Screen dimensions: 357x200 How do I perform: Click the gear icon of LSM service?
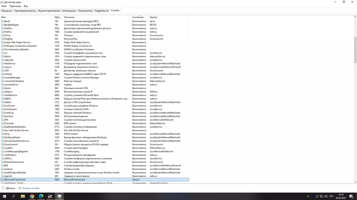click(x=3, y=71)
